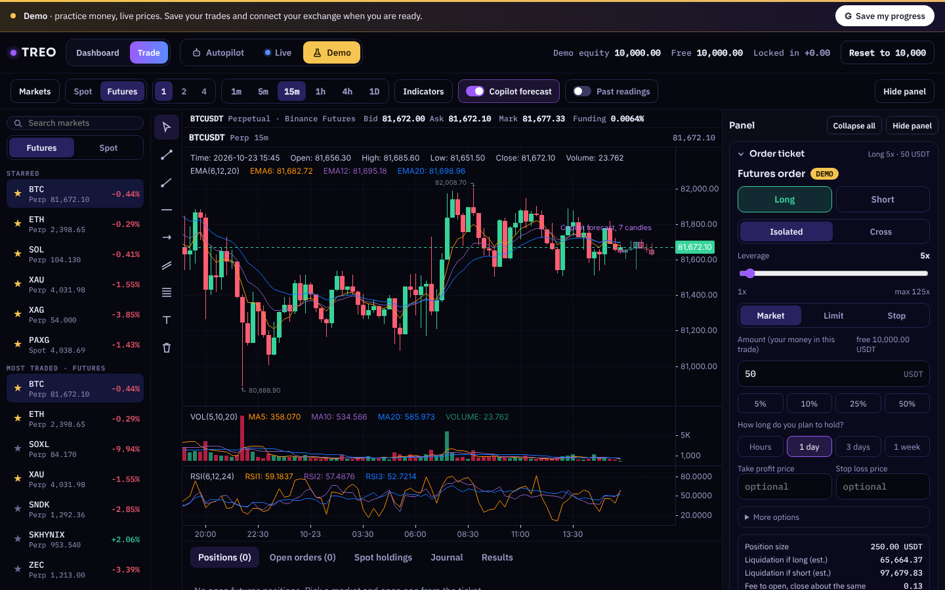Click the Search markets field
945x590 pixels.
[x=75, y=123]
